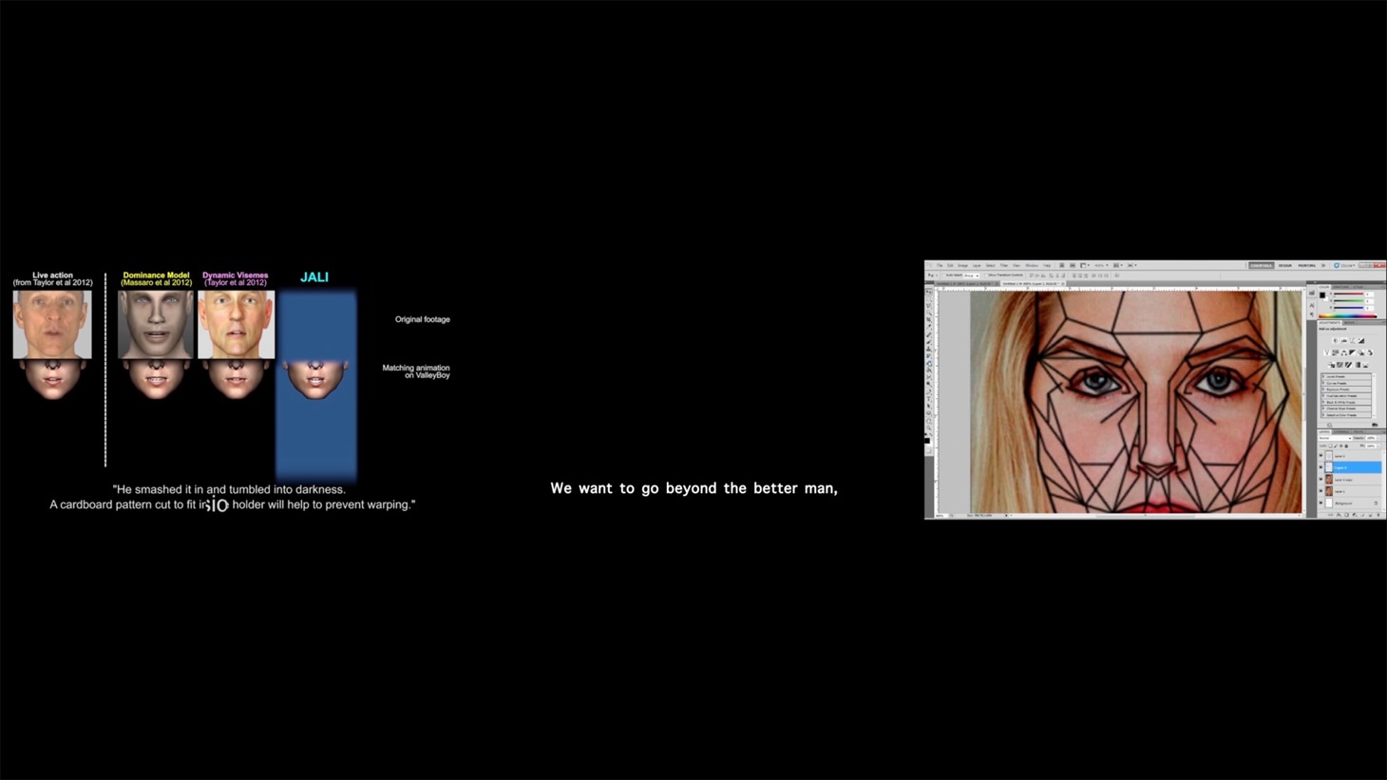Open the Launch Bridge icon in application bar
Viewport: 1387px width, 780px height.
1061,265
